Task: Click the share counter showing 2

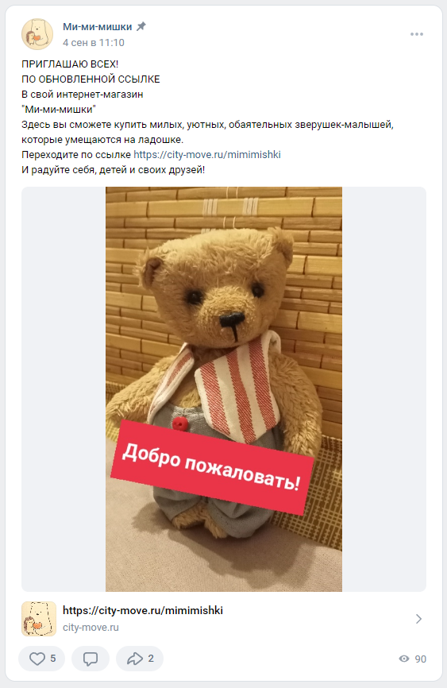Action: click(151, 659)
